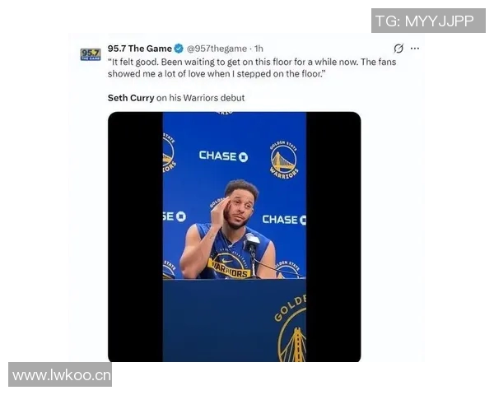Open the www.lwkoo.cn watermark link
The image size is (494, 395).
click(60, 374)
